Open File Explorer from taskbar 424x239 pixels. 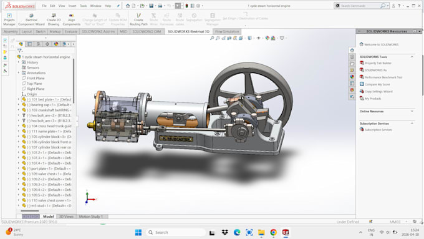click(x=261, y=233)
